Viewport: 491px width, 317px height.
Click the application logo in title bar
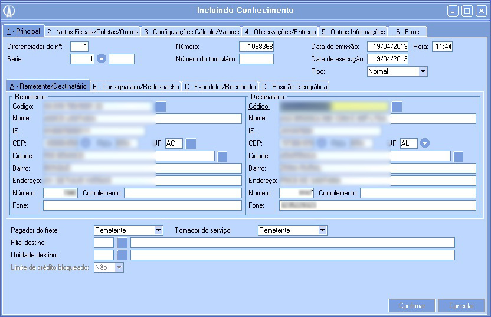(x=9, y=11)
